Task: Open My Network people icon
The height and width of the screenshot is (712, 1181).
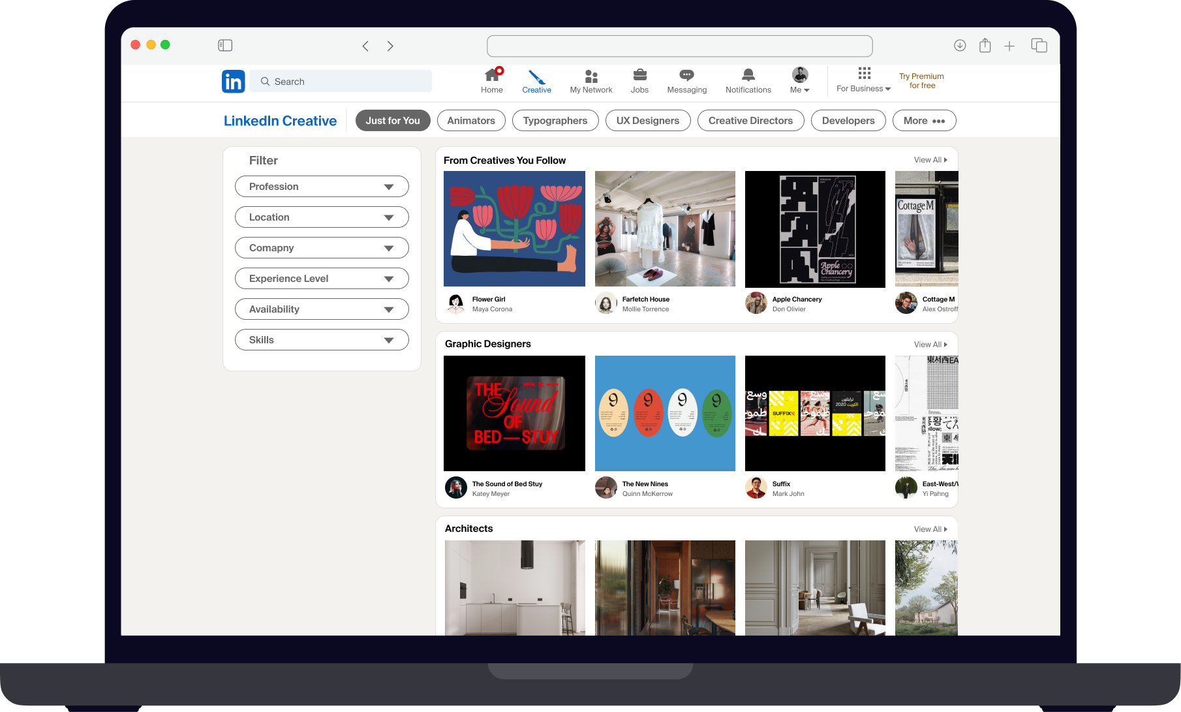Action: [591, 76]
